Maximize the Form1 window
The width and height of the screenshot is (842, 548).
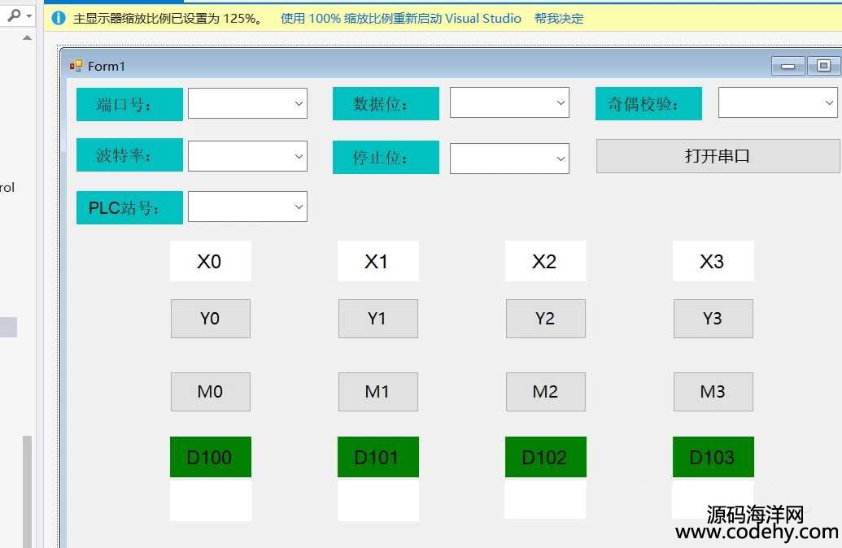[x=823, y=66]
